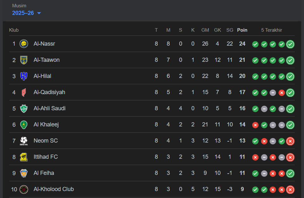The height and width of the screenshot is (198, 304).
Task: Click the Al-Nassr club crest
Action: (x=24, y=44)
